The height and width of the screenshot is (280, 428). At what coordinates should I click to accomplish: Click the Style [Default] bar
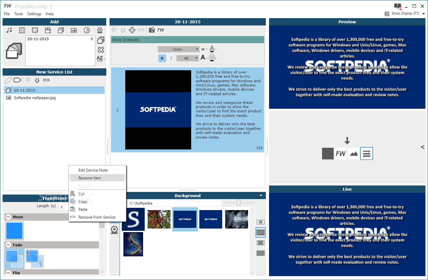187,40
